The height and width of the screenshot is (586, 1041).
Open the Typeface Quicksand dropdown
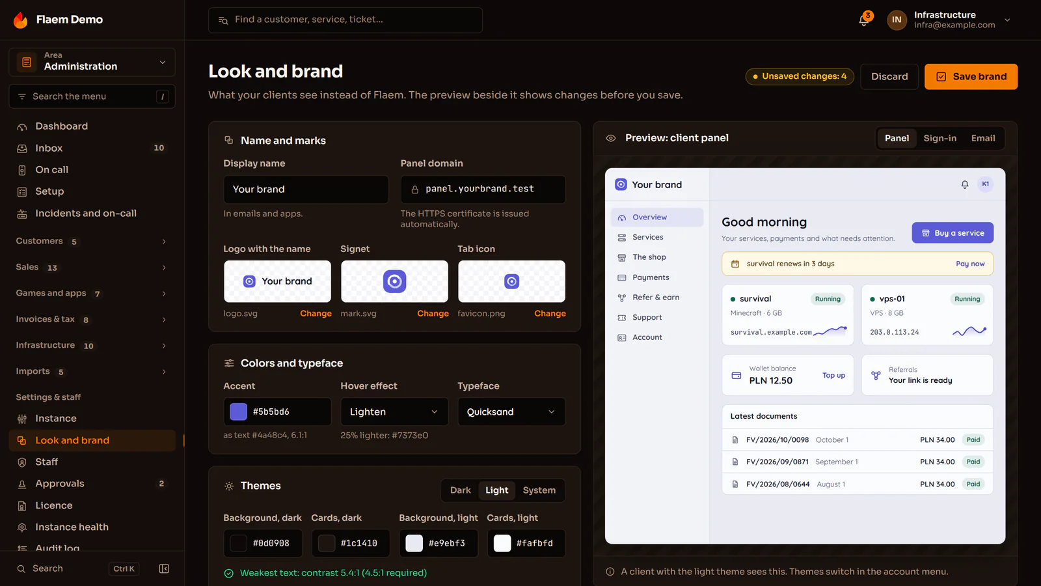[x=511, y=412]
